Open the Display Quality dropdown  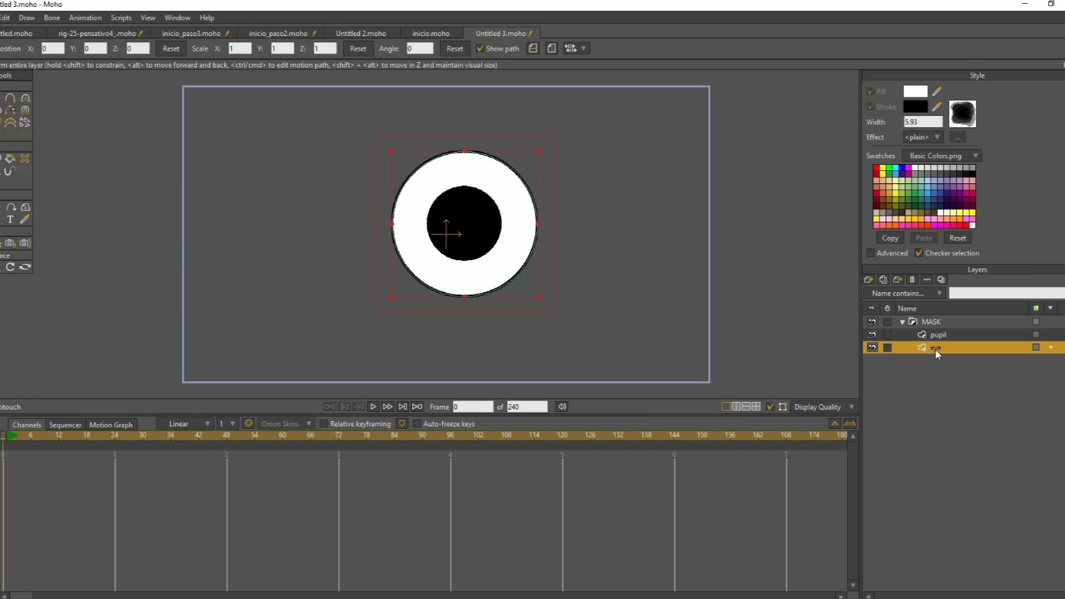tap(825, 407)
